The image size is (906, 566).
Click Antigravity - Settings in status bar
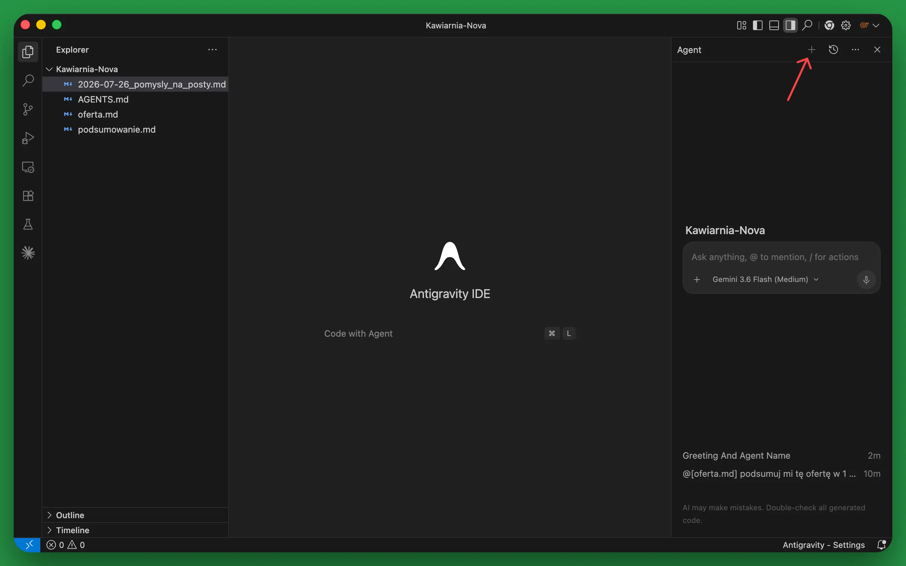pyautogui.click(x=824, y=545)
